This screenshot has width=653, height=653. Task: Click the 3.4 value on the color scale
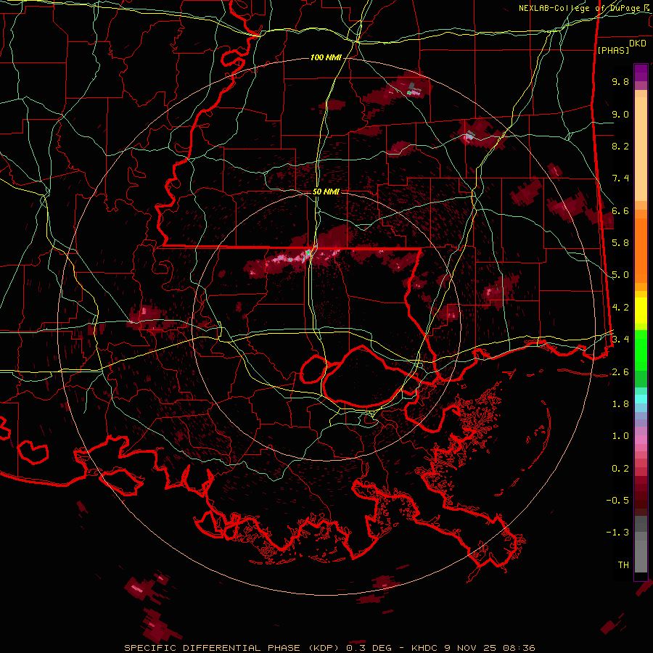click(620, 339)
